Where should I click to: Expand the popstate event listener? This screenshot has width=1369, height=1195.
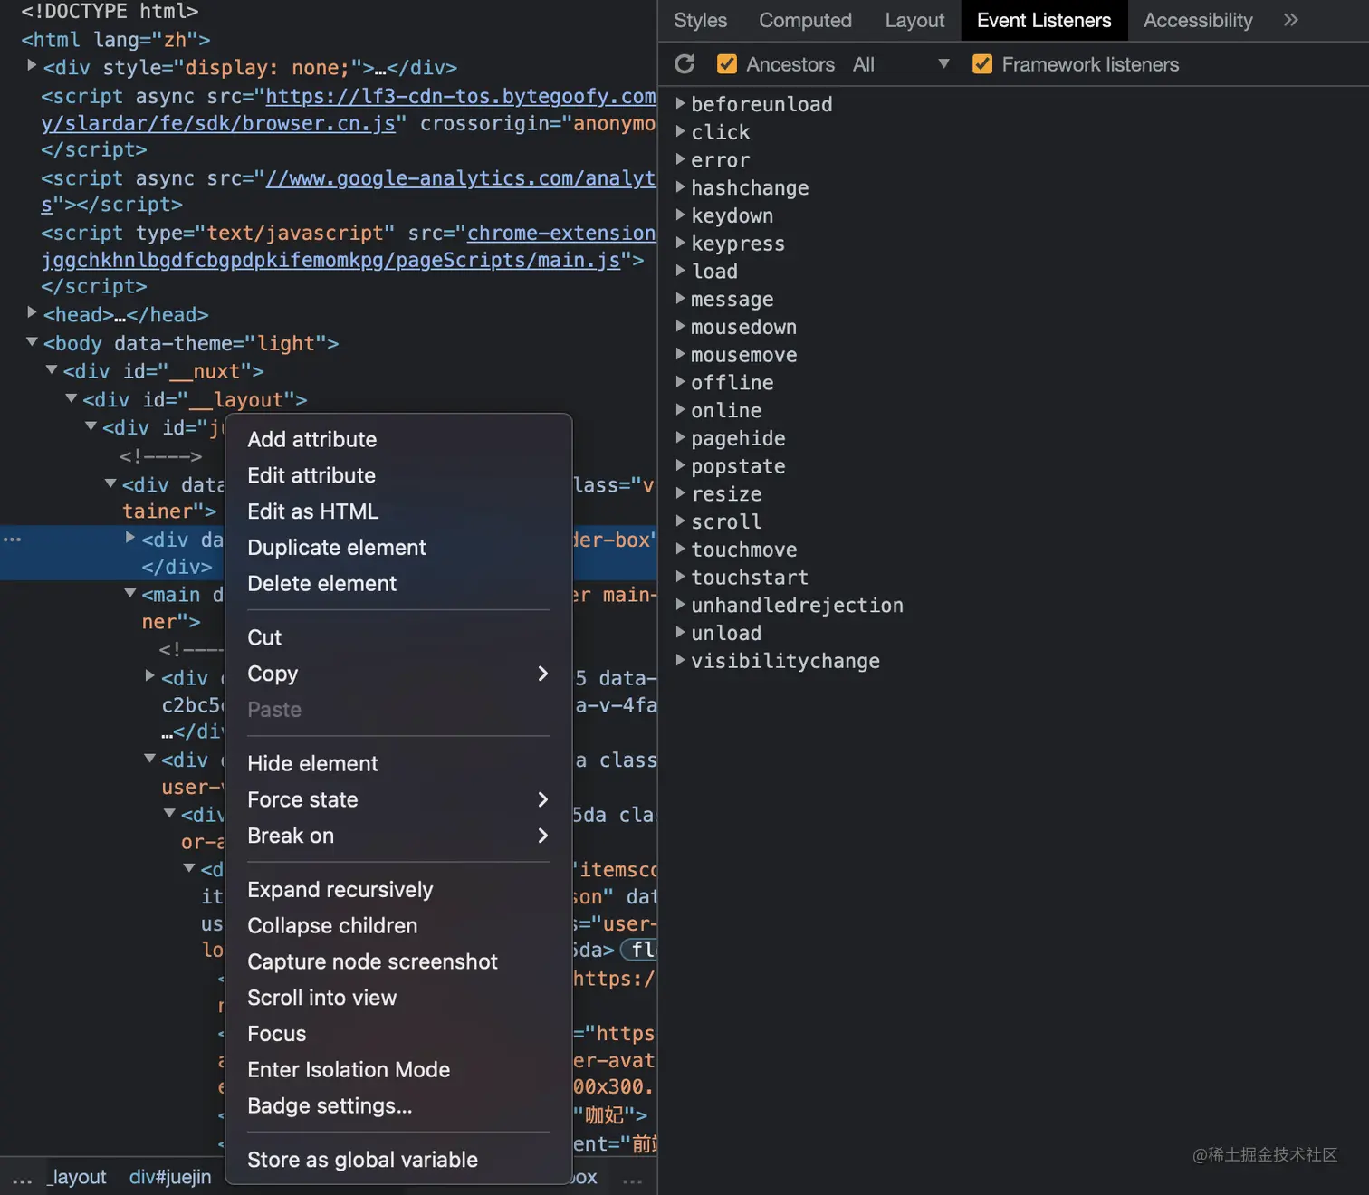click(681, 466)
